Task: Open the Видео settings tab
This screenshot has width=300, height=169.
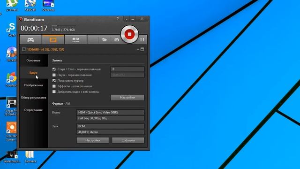Action: [33, 73]
